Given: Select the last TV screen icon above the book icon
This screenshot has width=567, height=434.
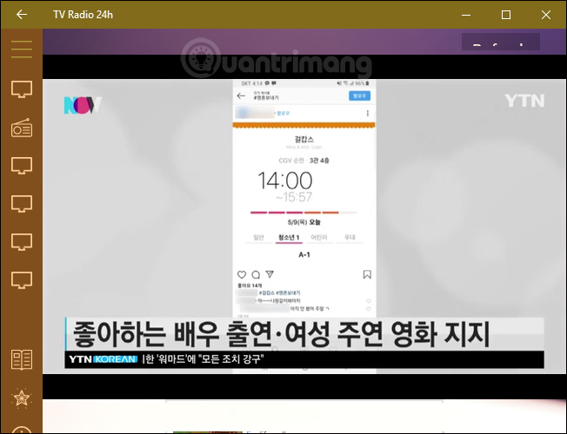Looking at the screenshot, I should (22, 280).
